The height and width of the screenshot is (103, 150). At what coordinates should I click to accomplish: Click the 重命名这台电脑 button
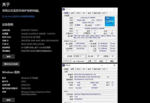coord(11,64)
